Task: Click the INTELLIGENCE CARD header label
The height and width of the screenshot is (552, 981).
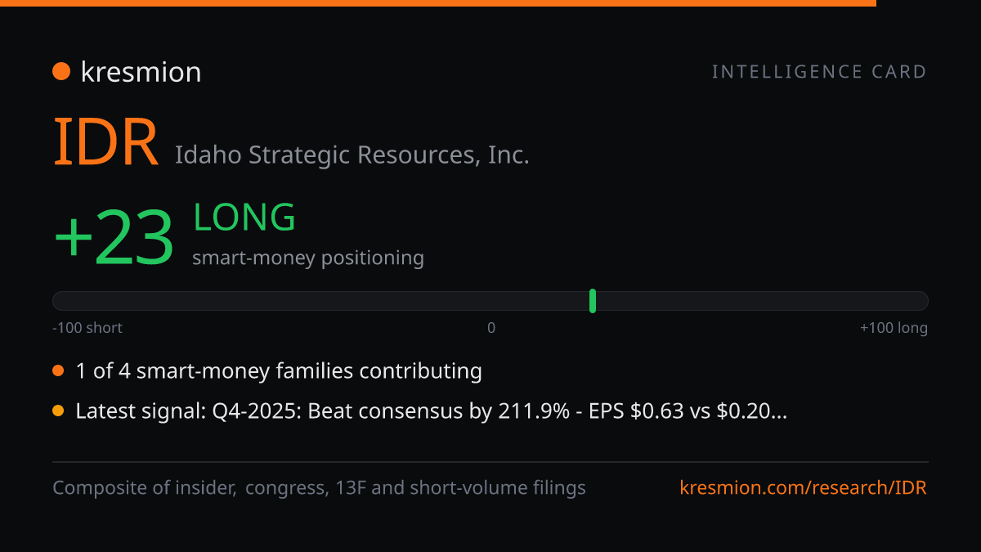Action: pyautogui.click(x=819, y=72)
